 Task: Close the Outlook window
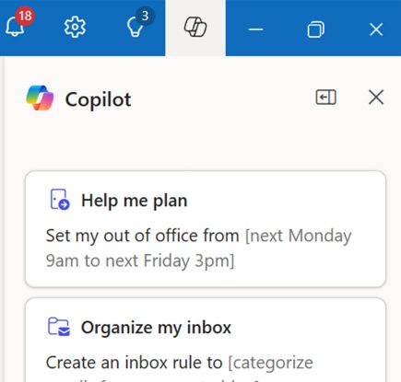point(376,29)
